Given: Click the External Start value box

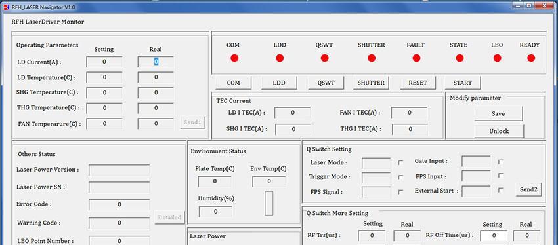Looking at the screenshot, I should (x=476, y=191).
